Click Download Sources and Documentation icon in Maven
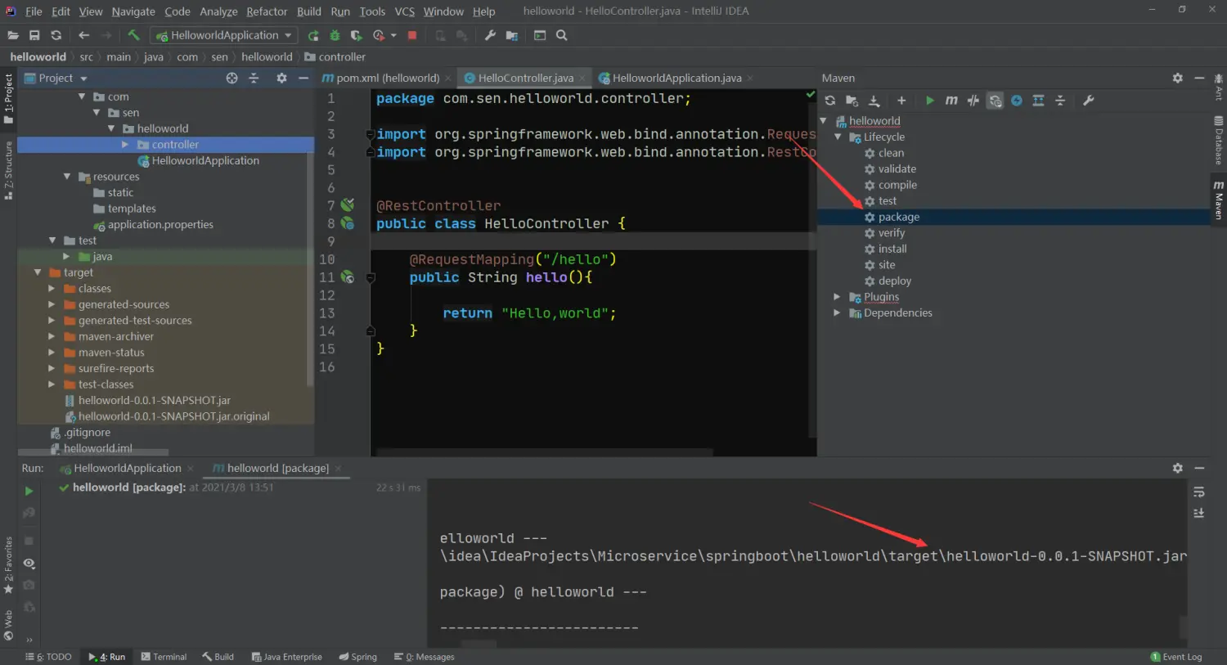This screenshot has width=1227, height=665. pos(874,101)
